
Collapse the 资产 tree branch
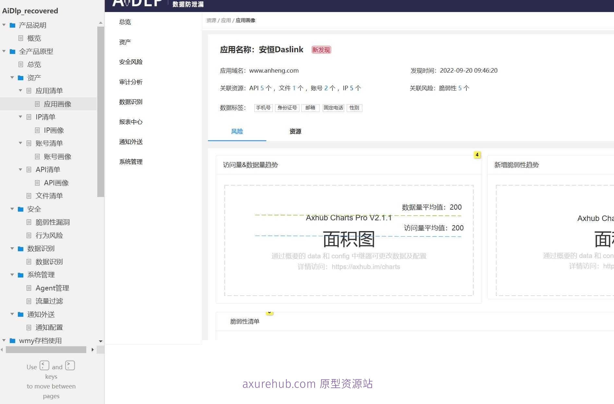(12, 77)
